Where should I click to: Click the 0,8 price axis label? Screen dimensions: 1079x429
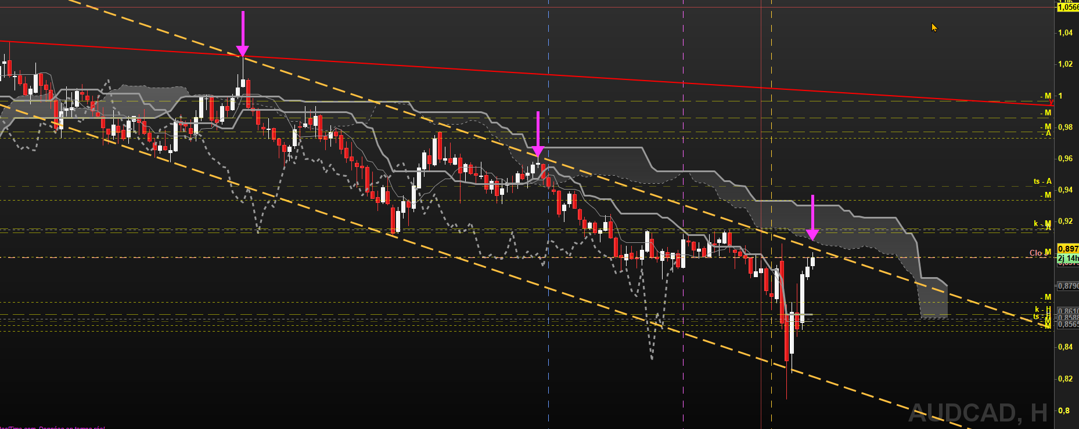coord(1063,410)
